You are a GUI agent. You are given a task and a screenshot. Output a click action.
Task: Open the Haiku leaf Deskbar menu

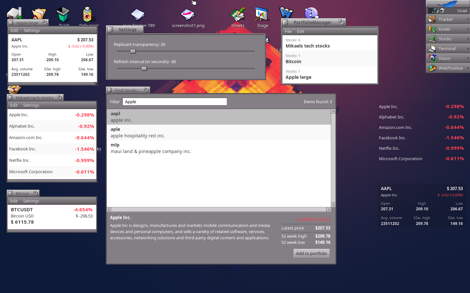click(x=448, y=4)
